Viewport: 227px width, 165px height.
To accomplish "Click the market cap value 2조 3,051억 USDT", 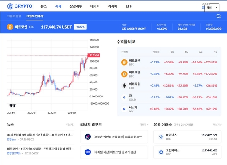I will pos(134,29).
